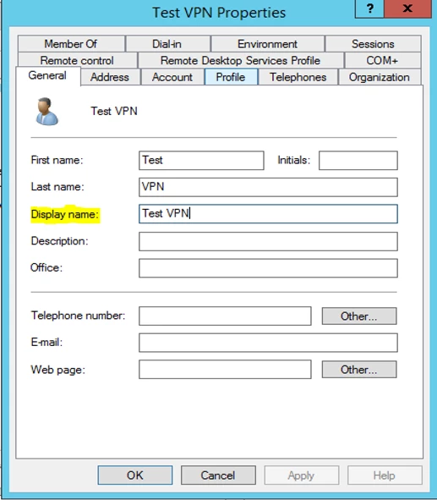Go to the Telephones tab
Image resolution: width=437 pixels, height=500 pixels.
point(298,77)
